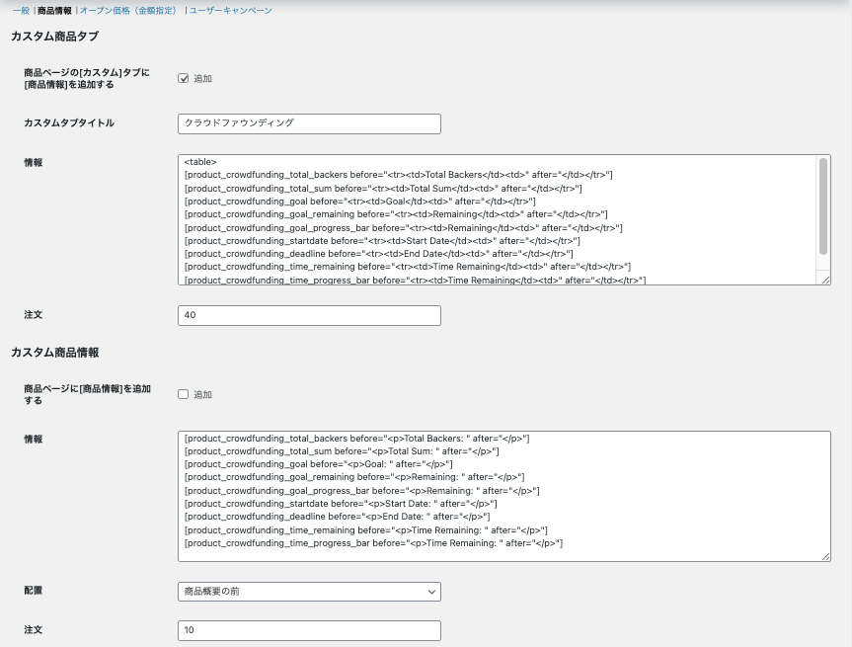Go to the ユーザーキャンペーン section
Viewport: 852px width, 647px height.
(x=230, y=11)
